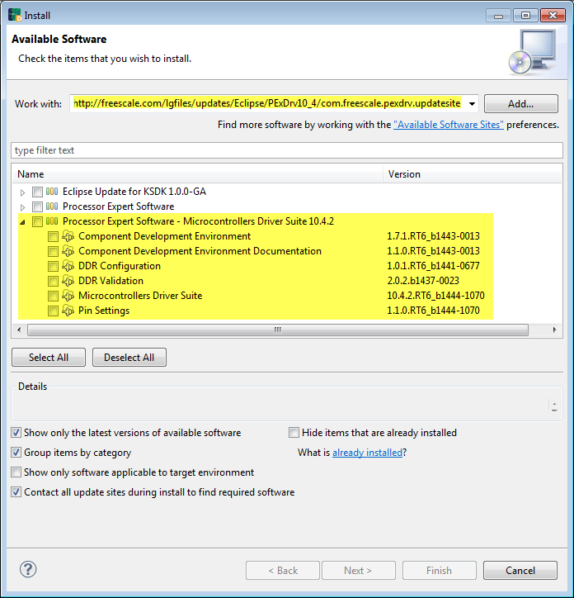Click the Finish button
The width and height of the screenshot is (574, 598).
[440, 570]
